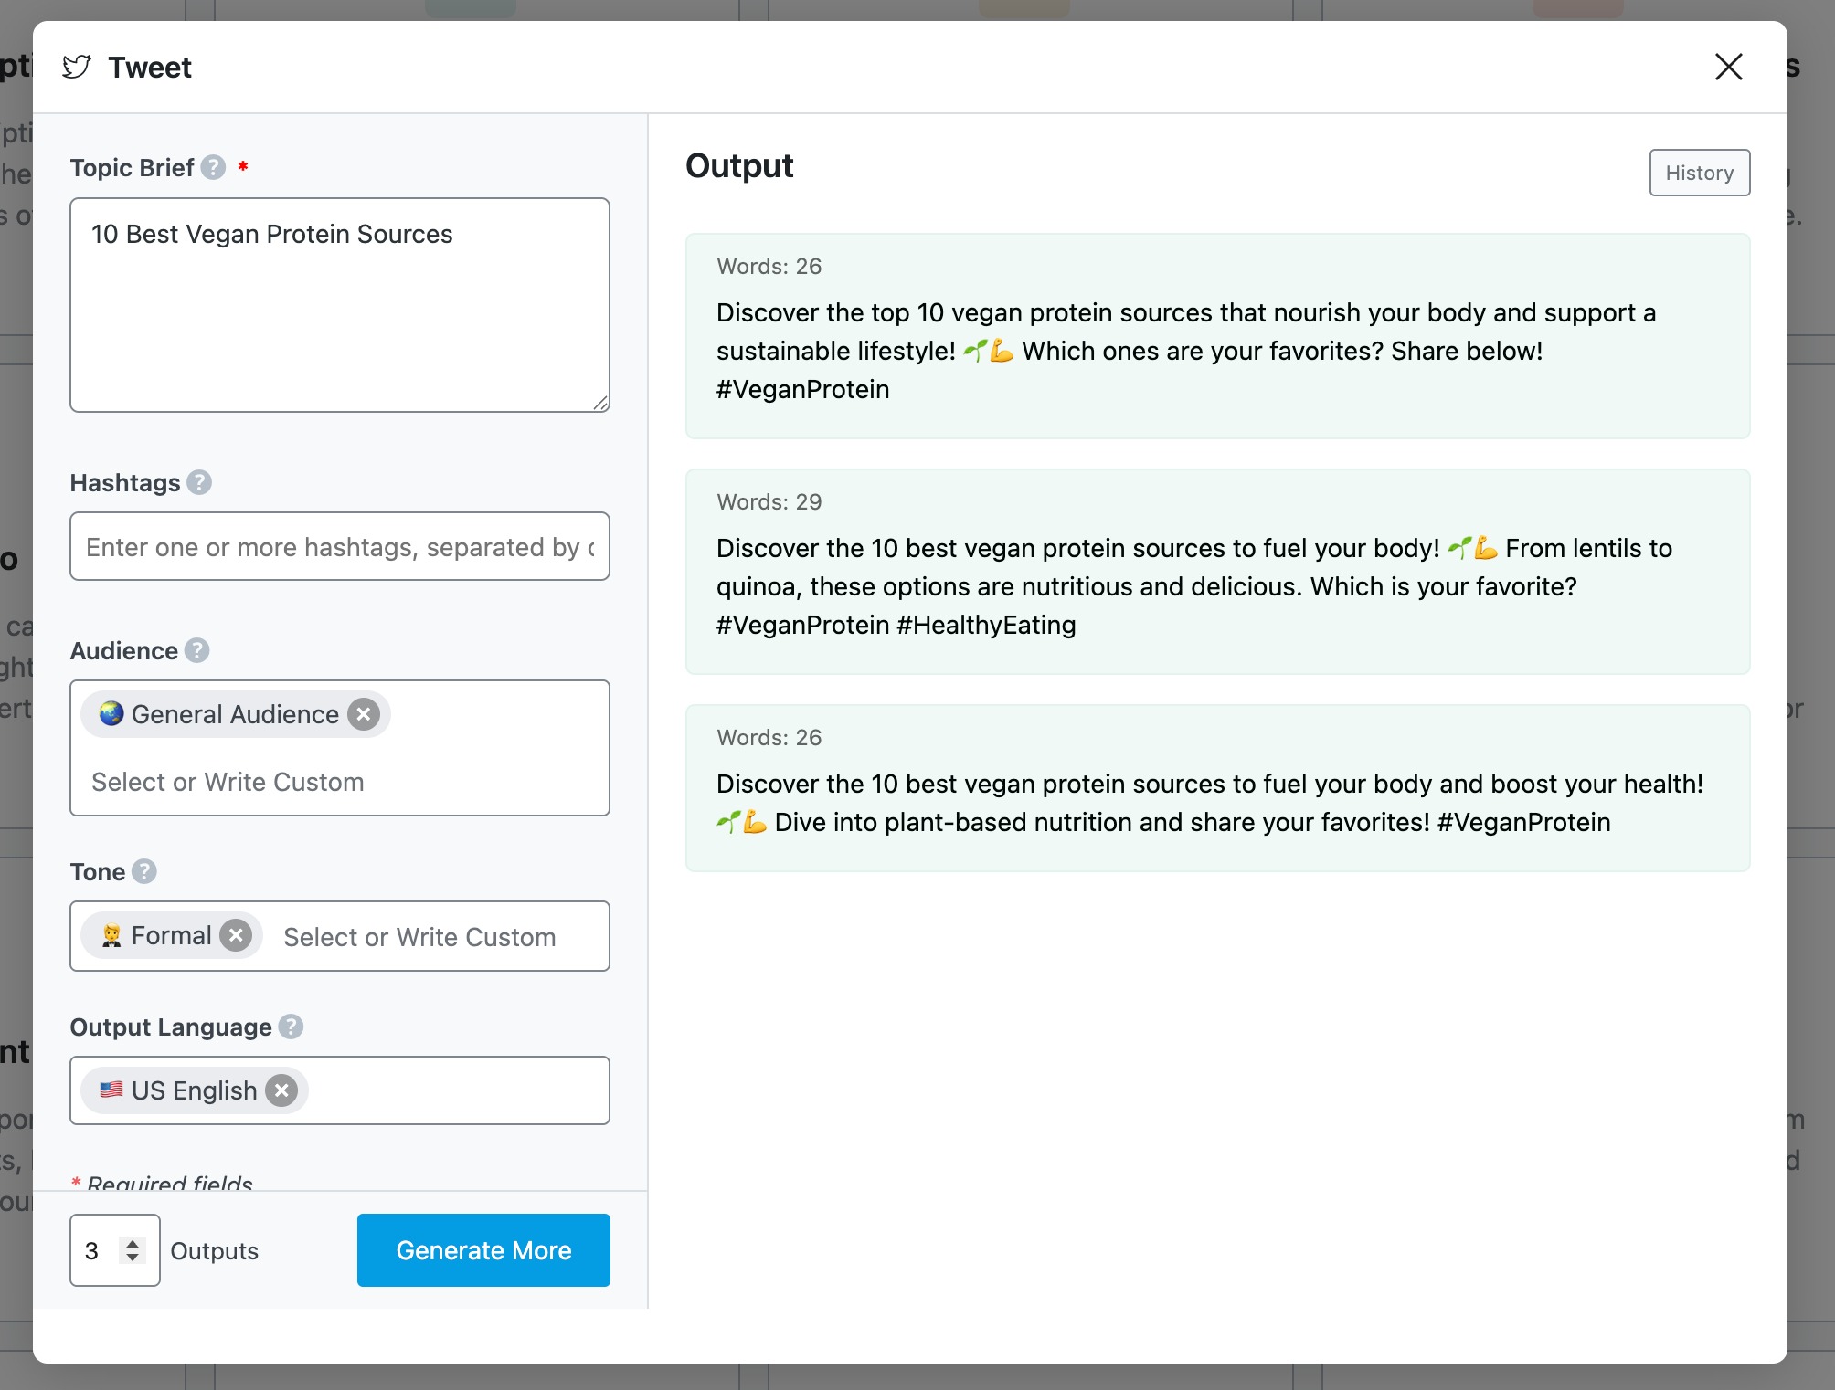Click the Generate More button
1835x1390 pixels.
pos(483,1250)
